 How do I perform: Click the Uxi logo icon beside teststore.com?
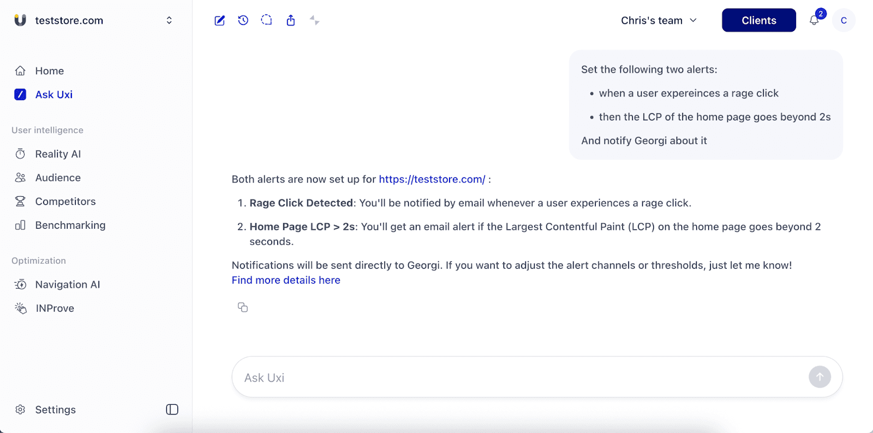point(20,20)
